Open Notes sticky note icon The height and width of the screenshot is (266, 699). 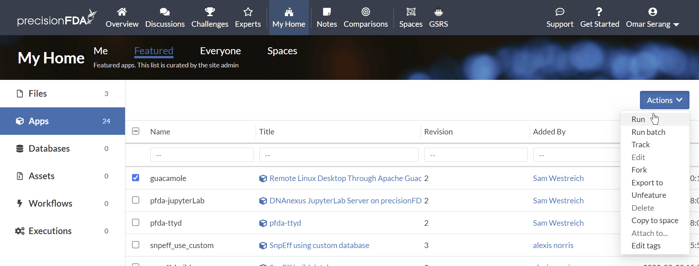click(326, 12)
